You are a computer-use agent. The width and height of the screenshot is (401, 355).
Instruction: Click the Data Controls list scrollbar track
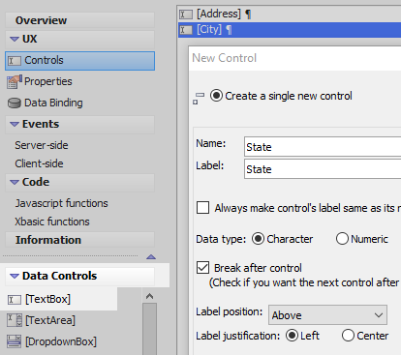149,329
